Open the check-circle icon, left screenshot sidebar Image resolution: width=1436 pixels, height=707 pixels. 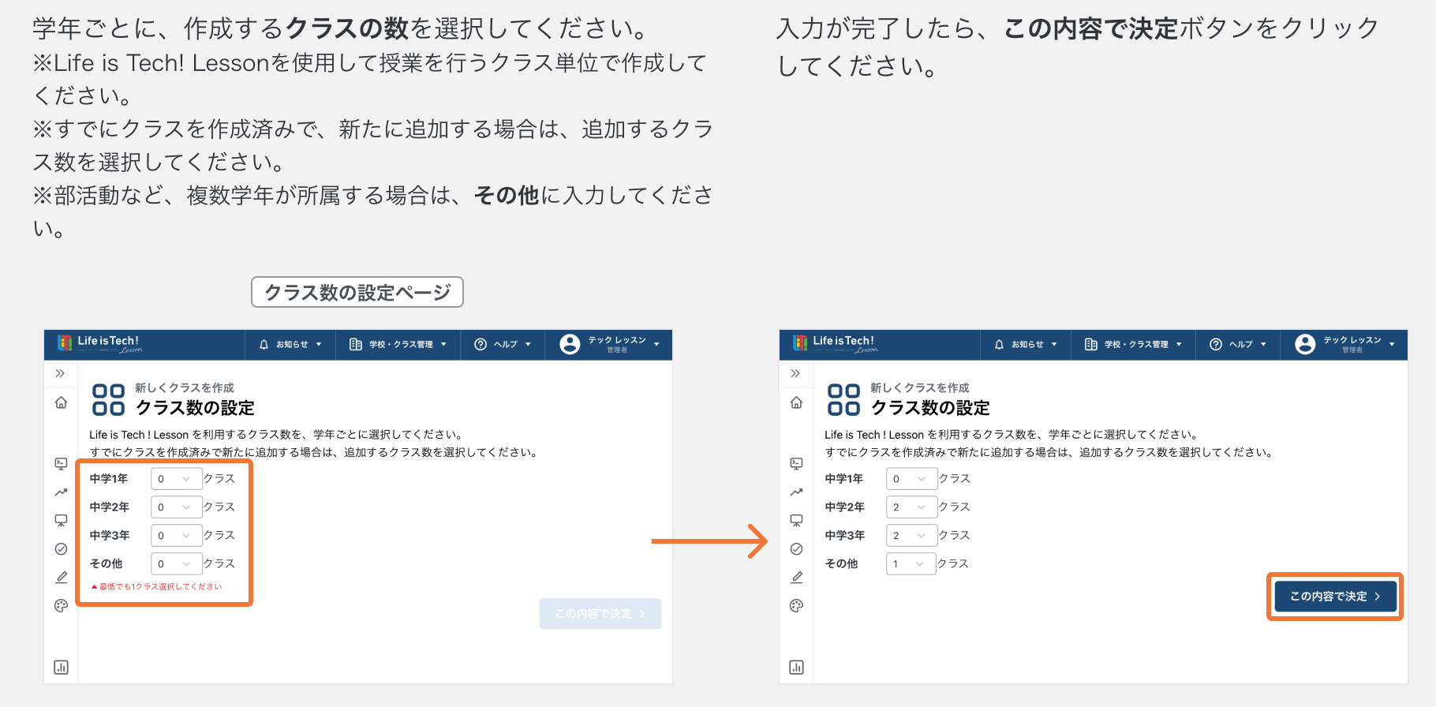coord(61,548)
